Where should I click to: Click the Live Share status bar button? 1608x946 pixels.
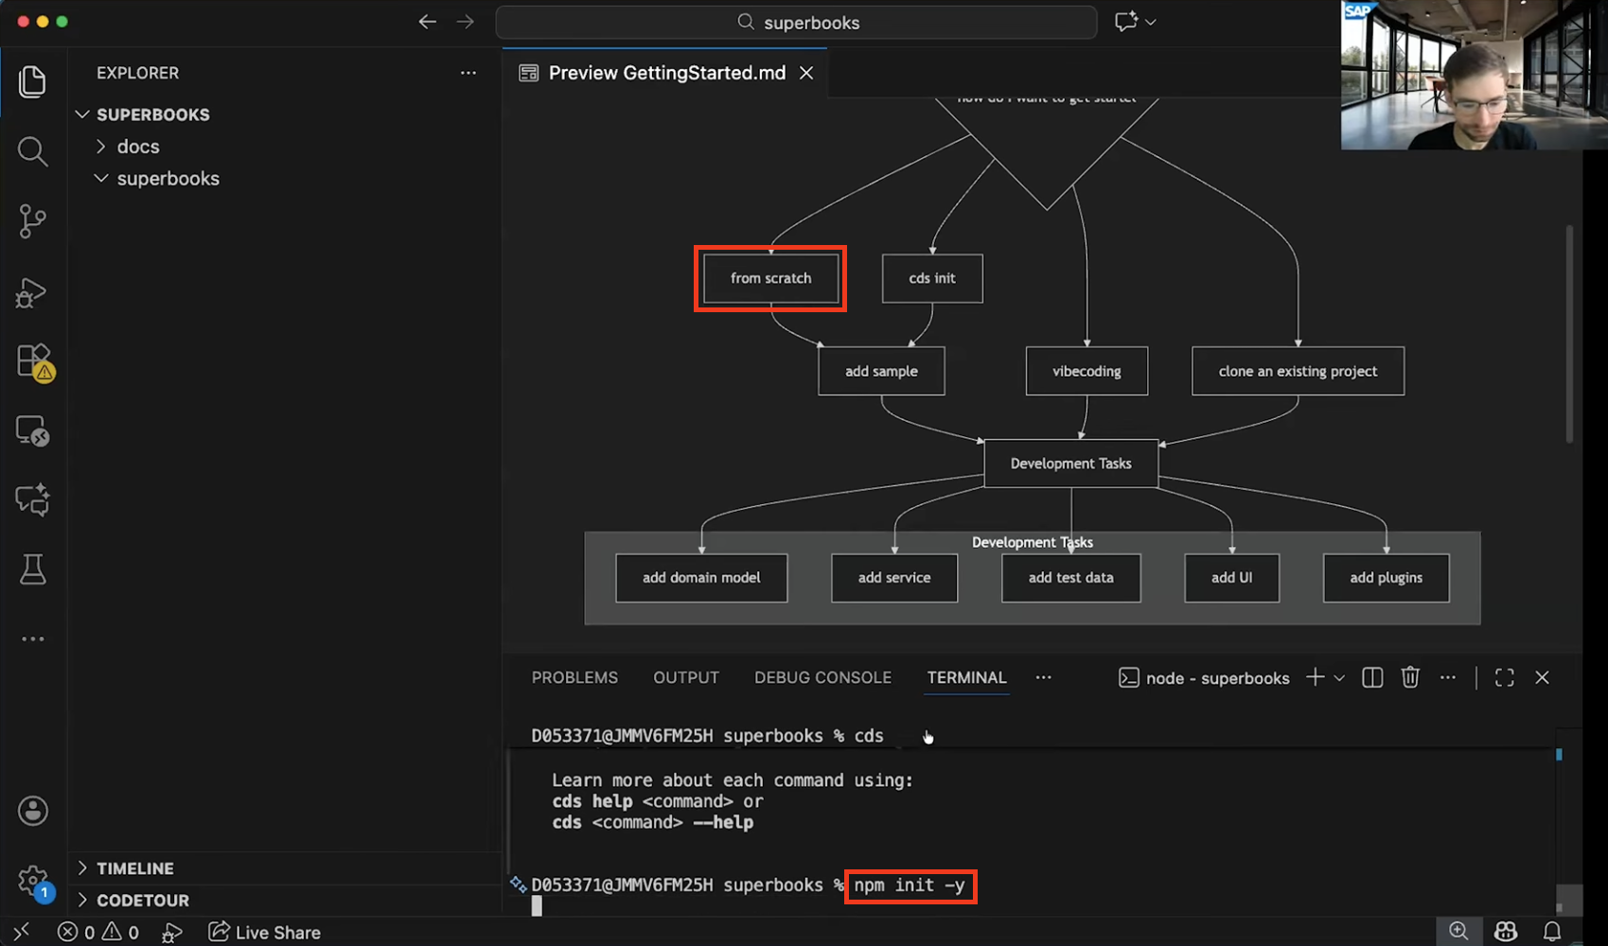263,932
